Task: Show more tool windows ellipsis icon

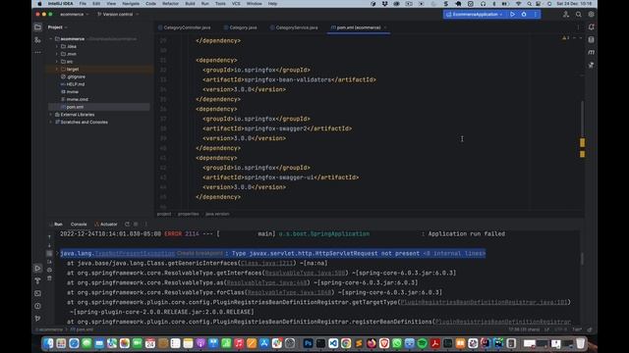Action: click(37, 52)
